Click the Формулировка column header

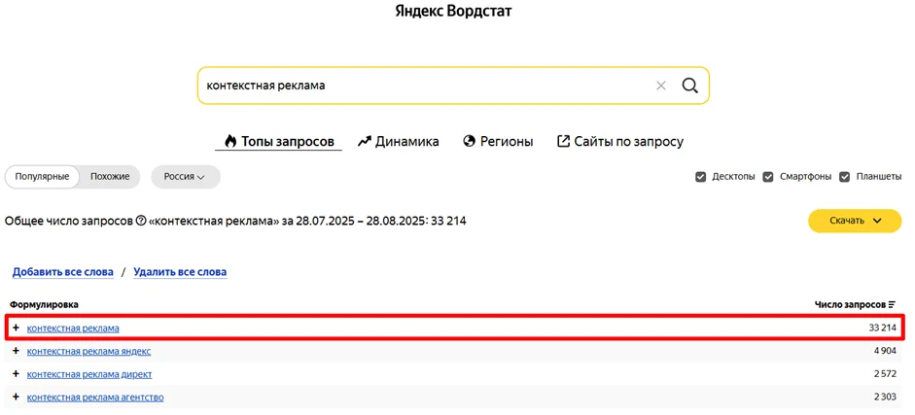tap(44, 305)
